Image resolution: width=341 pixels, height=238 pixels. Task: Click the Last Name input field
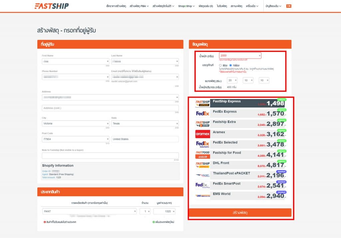click(145, 61)
